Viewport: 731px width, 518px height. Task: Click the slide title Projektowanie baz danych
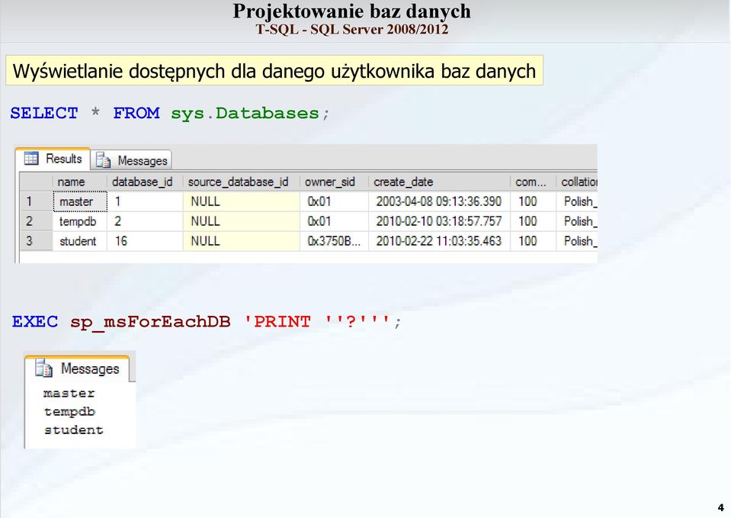tap(351, 11)
